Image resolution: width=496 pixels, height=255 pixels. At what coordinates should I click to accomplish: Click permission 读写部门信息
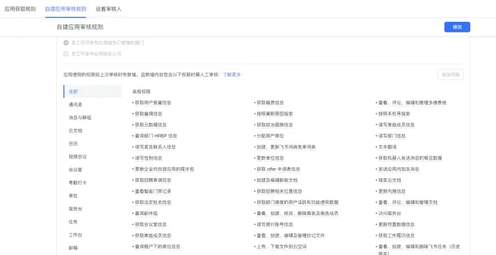392,136
